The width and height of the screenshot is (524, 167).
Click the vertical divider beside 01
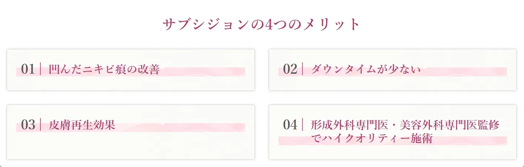point(40,69)
